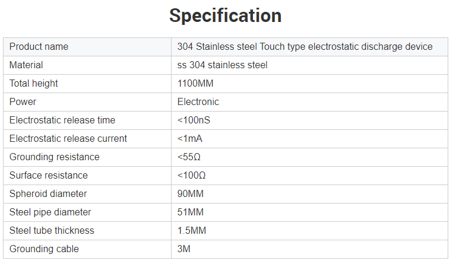Click the Grounding cable label

click(x=44, y=249)
